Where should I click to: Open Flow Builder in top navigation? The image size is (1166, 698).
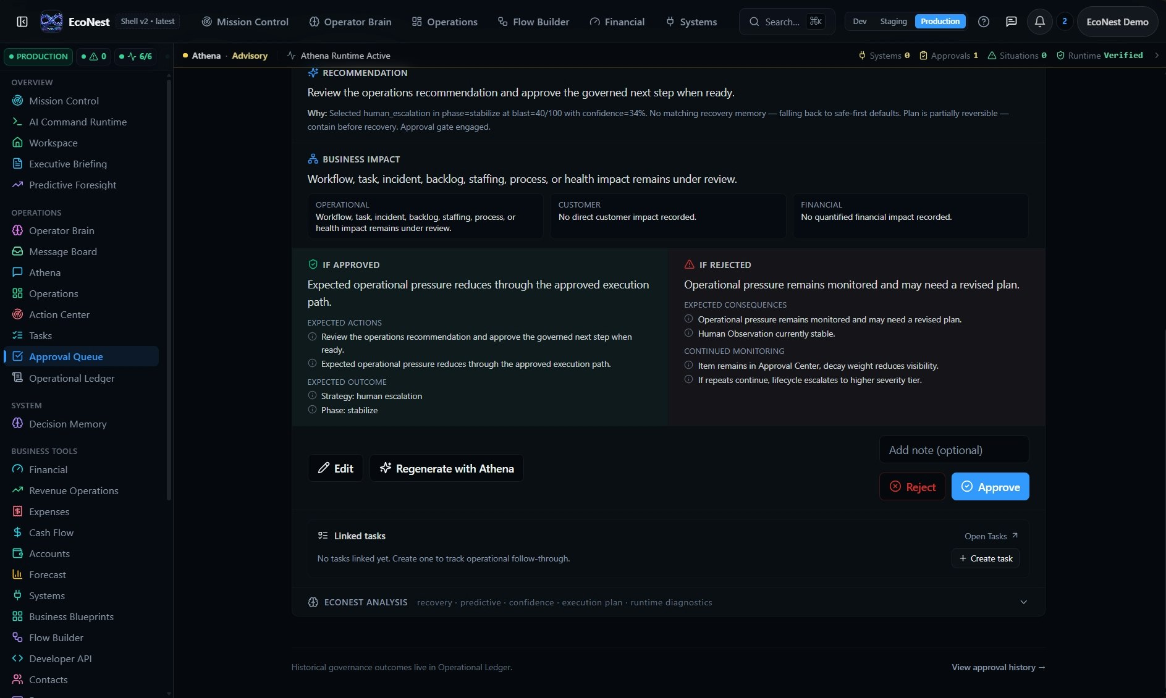534,22
